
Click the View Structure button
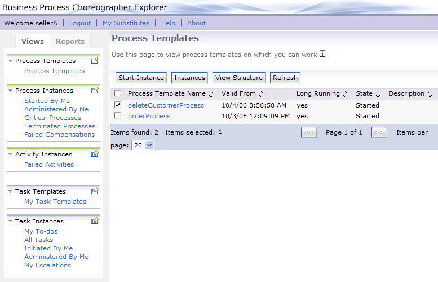pos(239,78)
